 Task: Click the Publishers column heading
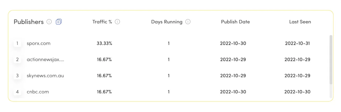pyautogui.click(x=29, y=22)
